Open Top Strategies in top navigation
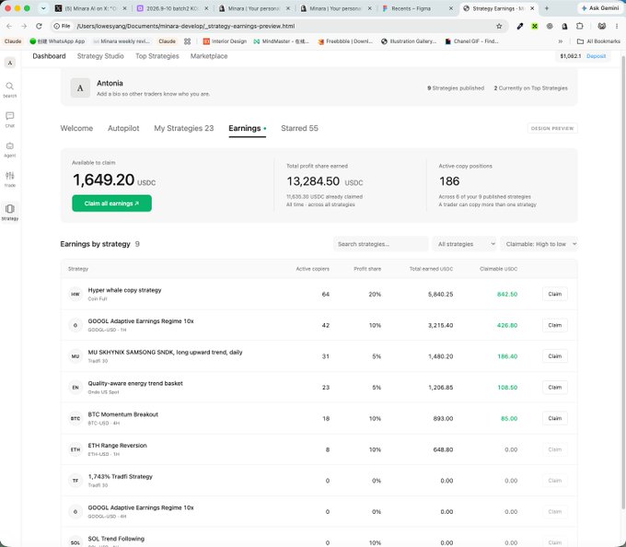This screenshot has width=626, height=547. [157, 56]
